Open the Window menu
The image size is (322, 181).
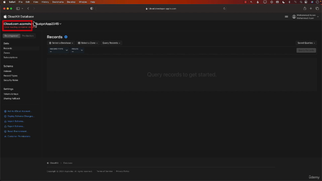point(83,2)
